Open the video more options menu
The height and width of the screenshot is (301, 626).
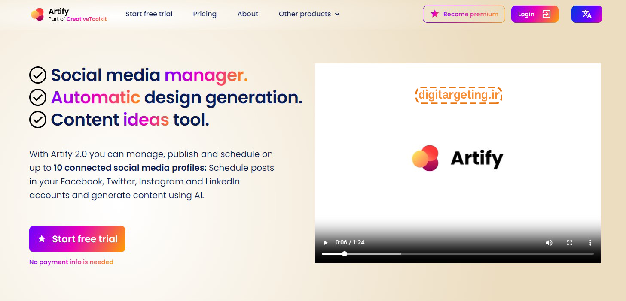coord(590,243)
